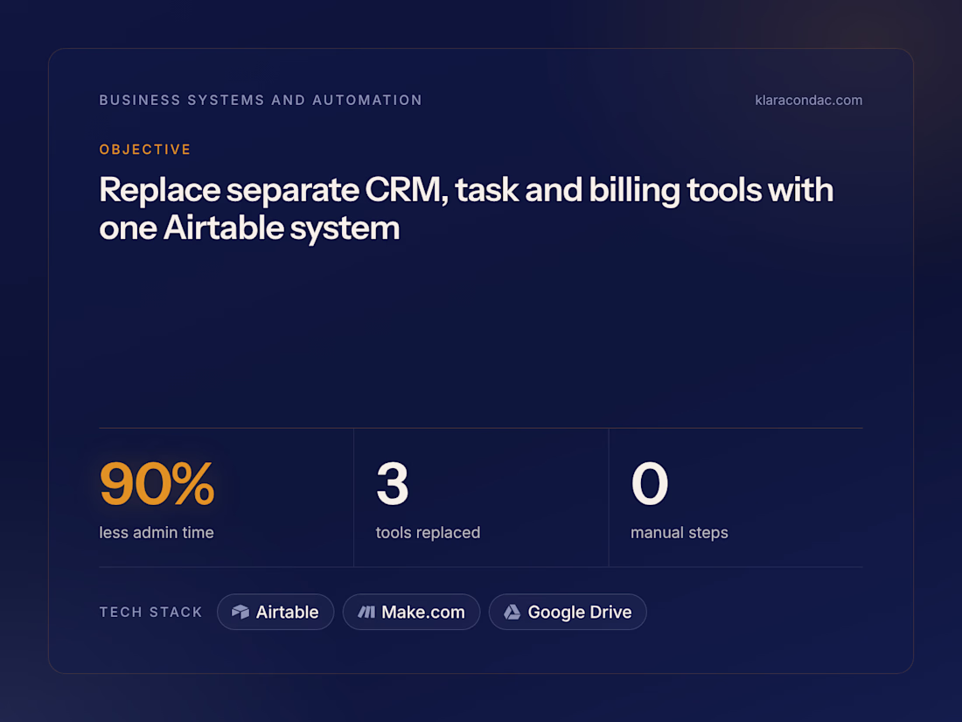
Task: Click the 'less admin time' caption
Action: point(157,533)
